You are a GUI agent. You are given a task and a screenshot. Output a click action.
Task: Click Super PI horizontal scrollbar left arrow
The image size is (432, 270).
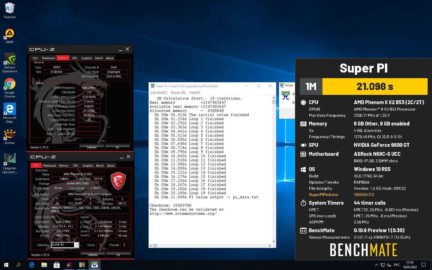151,246
